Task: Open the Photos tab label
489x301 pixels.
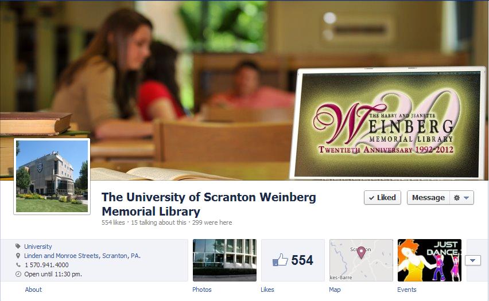Action: tap(202, 290)
